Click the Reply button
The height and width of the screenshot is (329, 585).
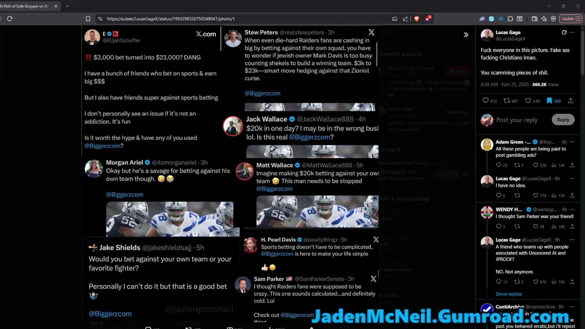[563, 120]
